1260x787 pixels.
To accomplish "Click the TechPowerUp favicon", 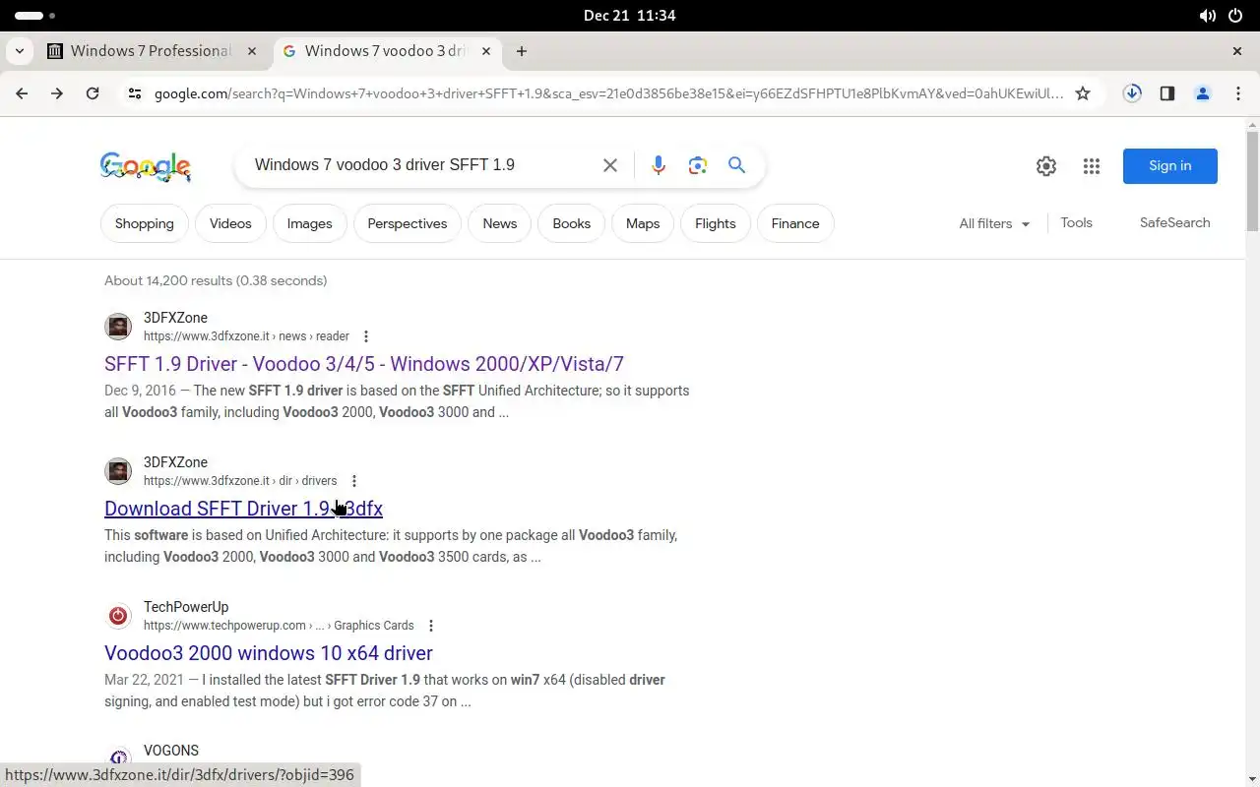I will 118,616.
